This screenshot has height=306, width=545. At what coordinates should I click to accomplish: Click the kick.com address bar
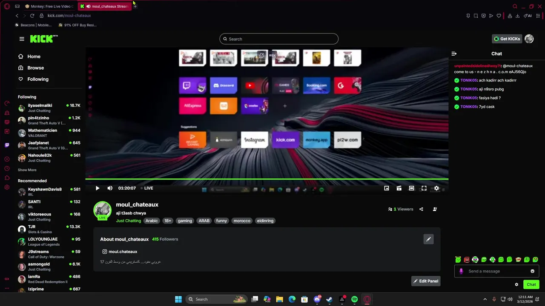click(x=69, y=16)
